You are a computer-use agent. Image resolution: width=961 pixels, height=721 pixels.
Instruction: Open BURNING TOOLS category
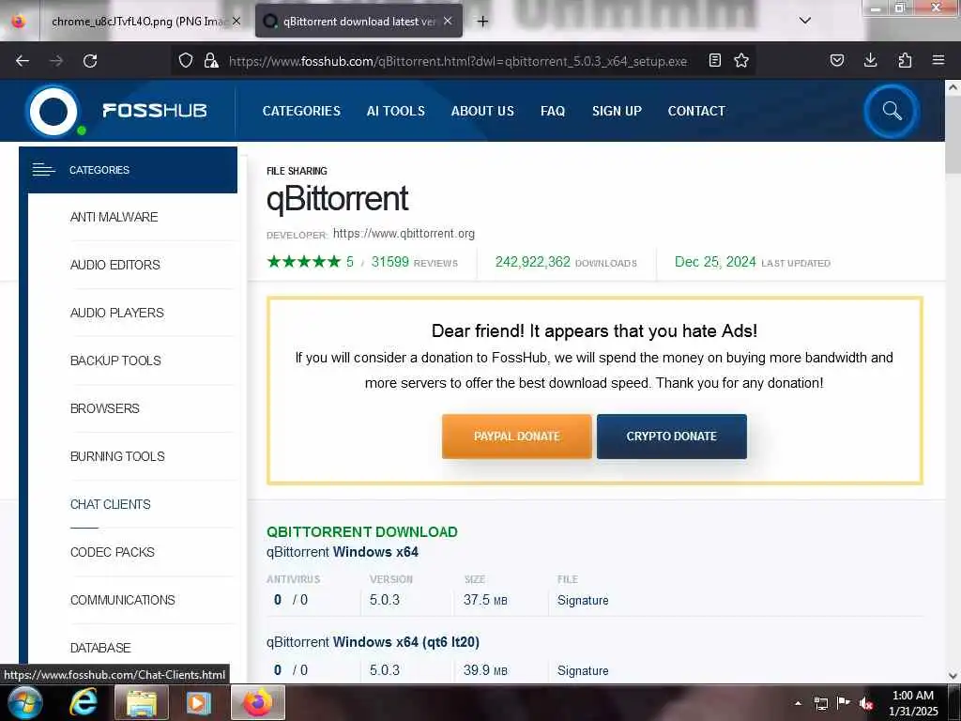pyautogui.click(x=117, y=456)
